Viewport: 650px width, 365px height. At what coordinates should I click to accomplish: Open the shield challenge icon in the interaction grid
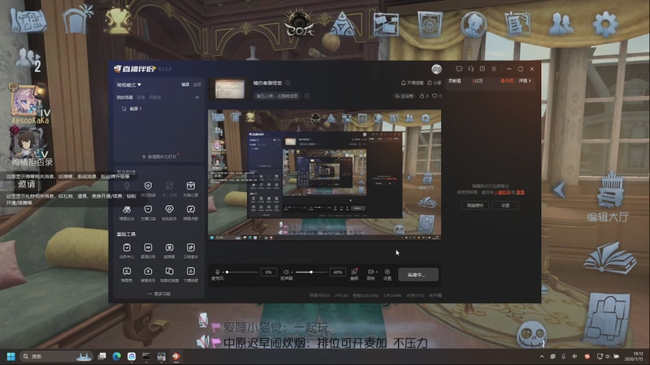click(148, 186)
